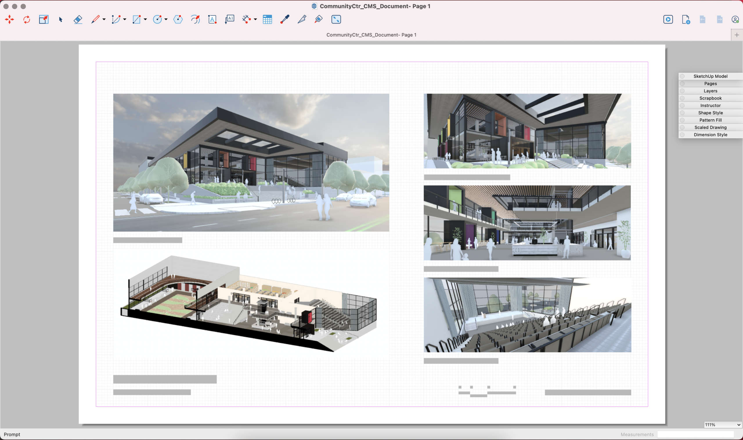Expand the Pages panel

(710, 84)
